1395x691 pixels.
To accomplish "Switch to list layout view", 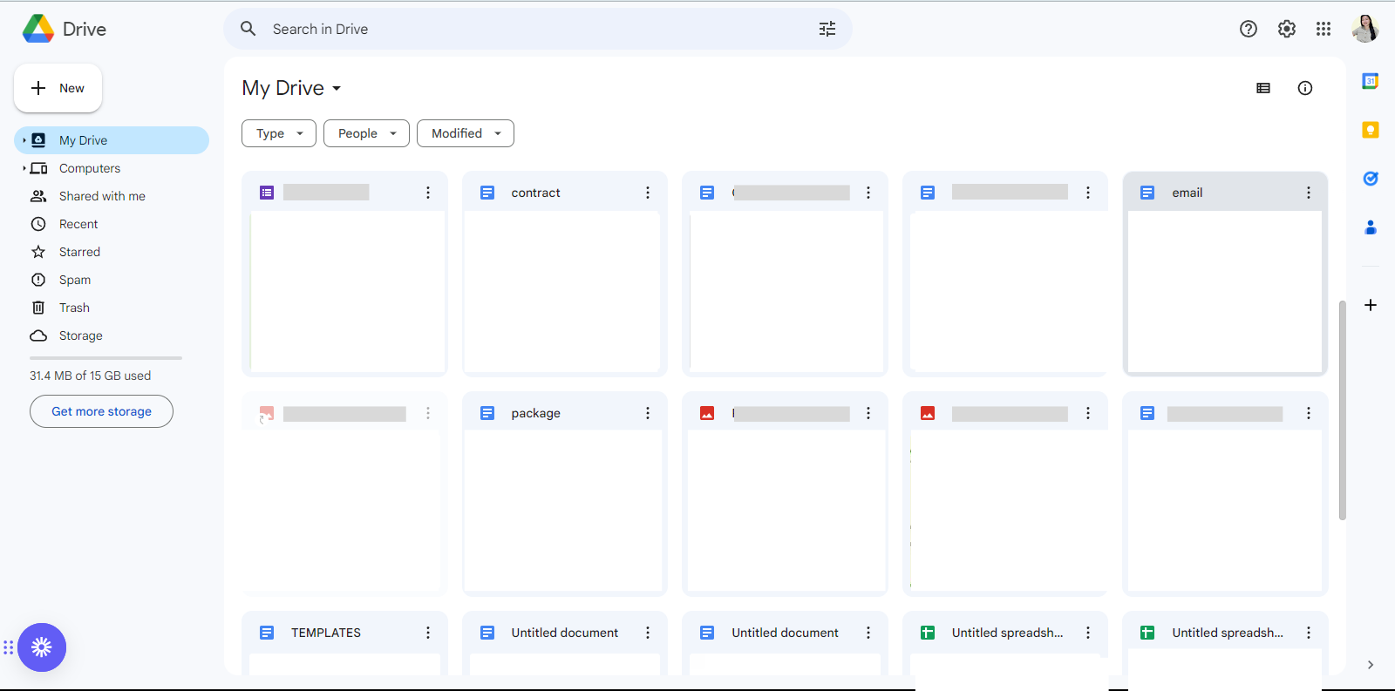I will tap(1263, 88).
